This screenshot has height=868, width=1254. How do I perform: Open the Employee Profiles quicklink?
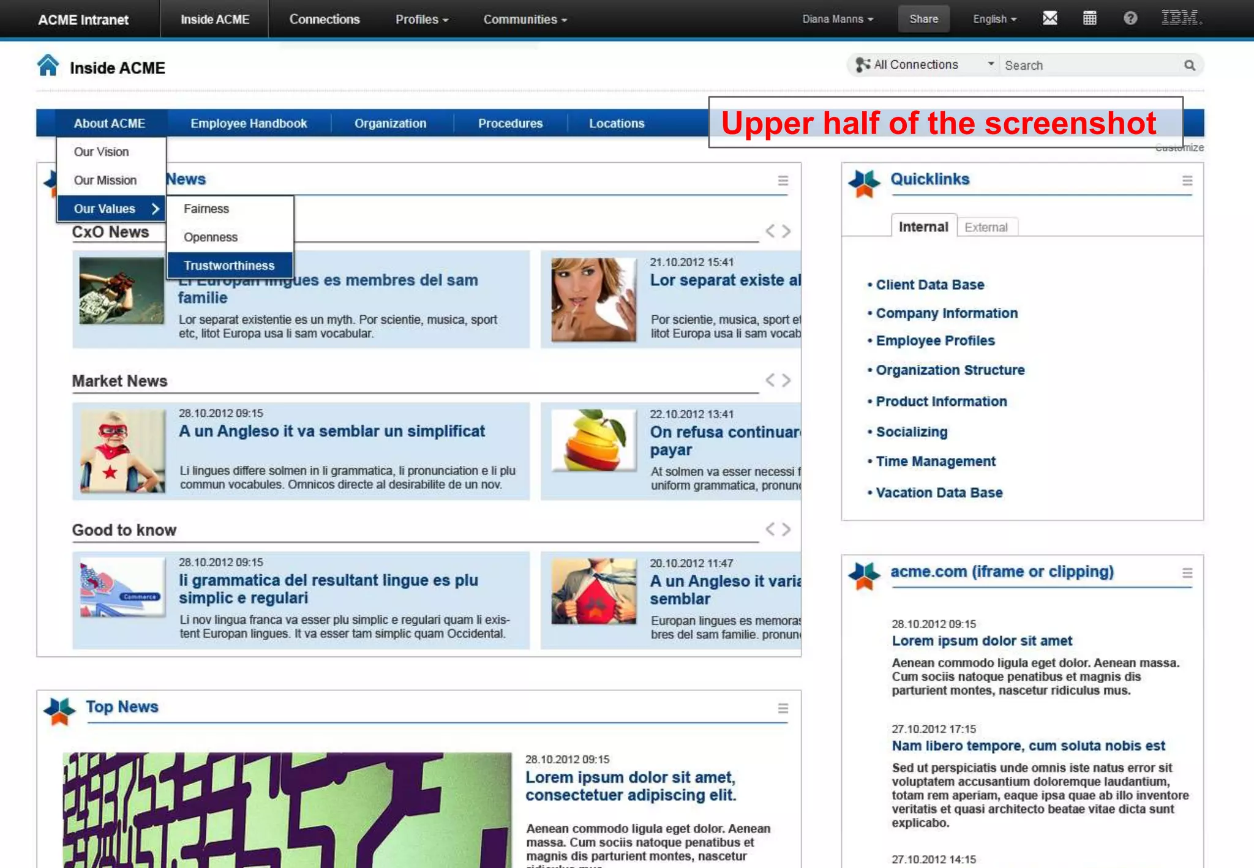click(x=935, y=341)
